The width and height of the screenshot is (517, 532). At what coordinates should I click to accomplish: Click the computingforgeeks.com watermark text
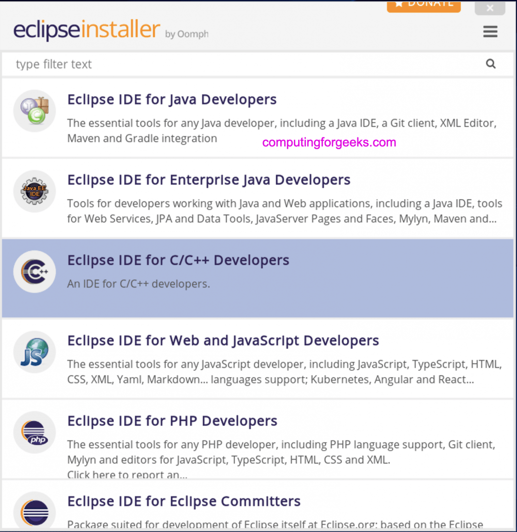329,142
